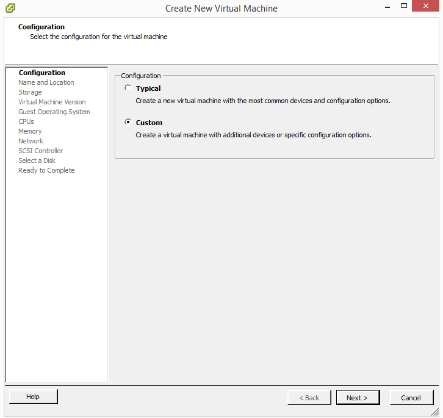Go to Guest Operating System step

point(54,112)
